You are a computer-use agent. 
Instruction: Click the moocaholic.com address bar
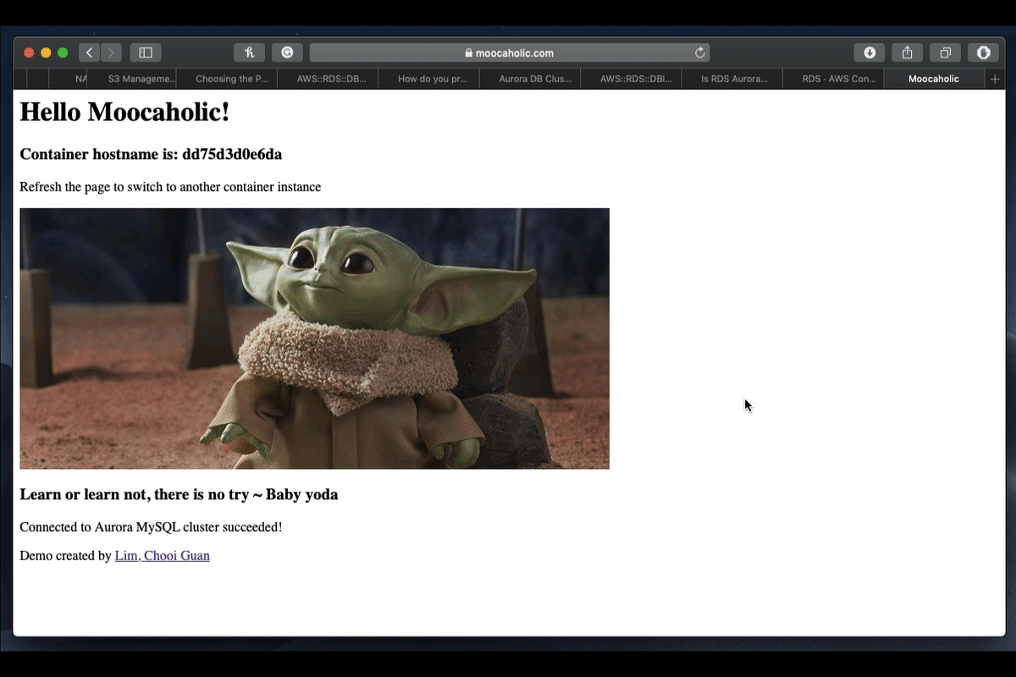[x=509, y=52]
